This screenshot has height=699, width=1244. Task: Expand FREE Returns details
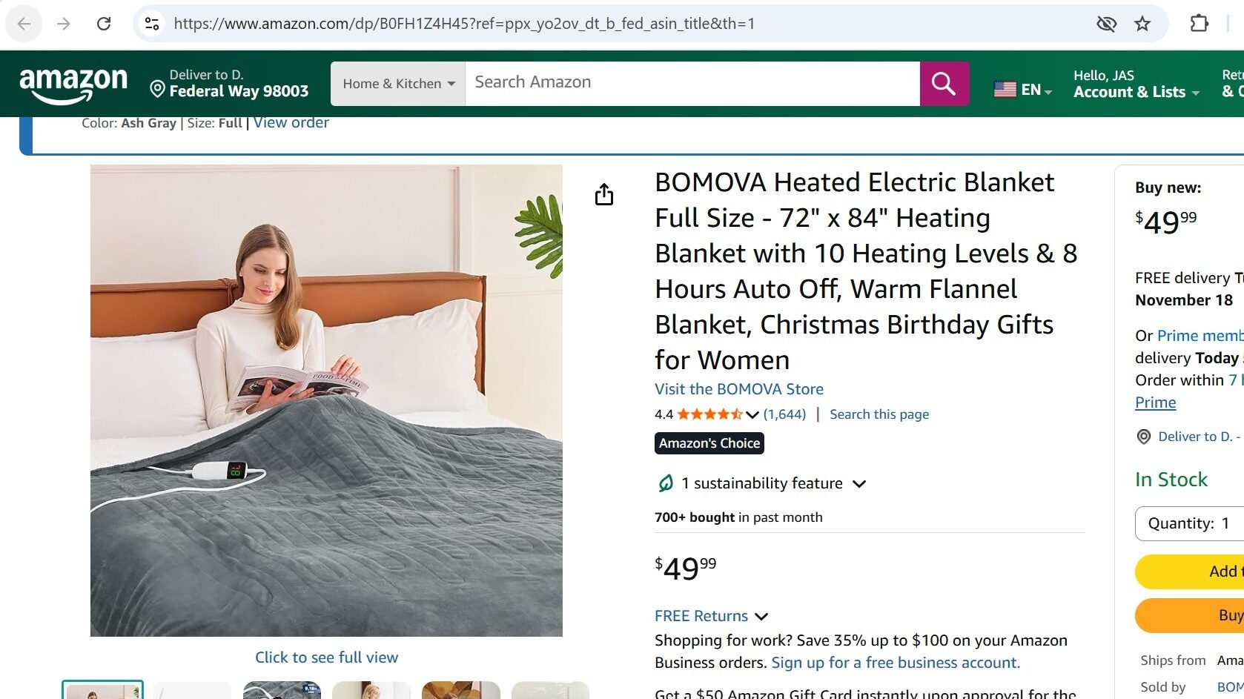click(711, 616)
